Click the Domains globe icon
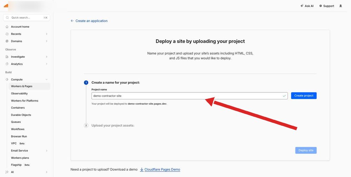Viewport: 351px width, 177px height. click(x=7, y=41)
